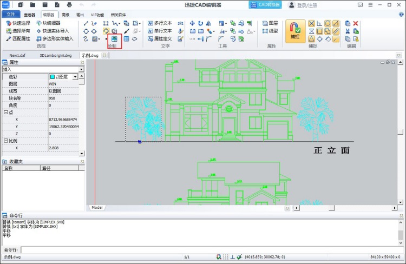Image resolution: width=406 pixels, height=264 pixels.
Task: Switch to the 输出 ribbon tab
Action: (x=80, y=15)
